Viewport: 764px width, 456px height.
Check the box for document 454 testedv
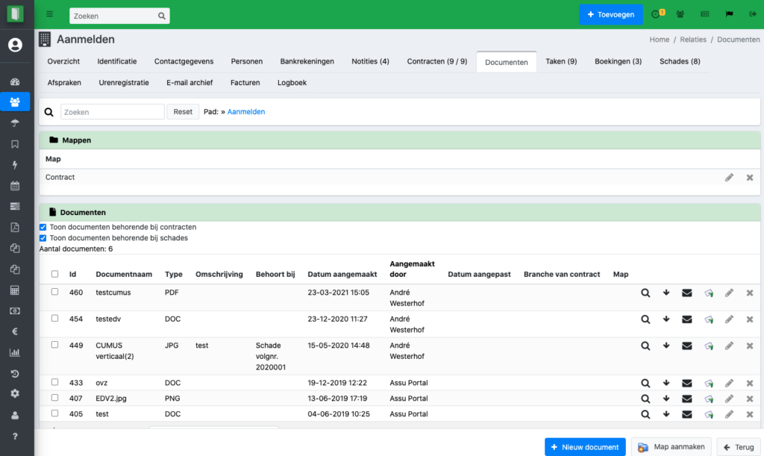point(54,318)
